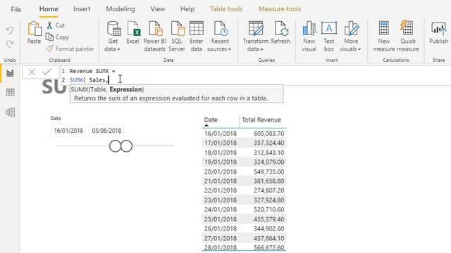The height and width of the screenshot is (253, 451).
Task: Select the 16/01/2018 table row date
Action: coord(221,134)
